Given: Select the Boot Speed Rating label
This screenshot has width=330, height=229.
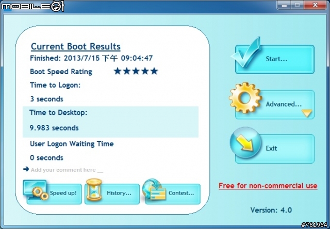Looking at the screenshot, I should pos(61,72).
